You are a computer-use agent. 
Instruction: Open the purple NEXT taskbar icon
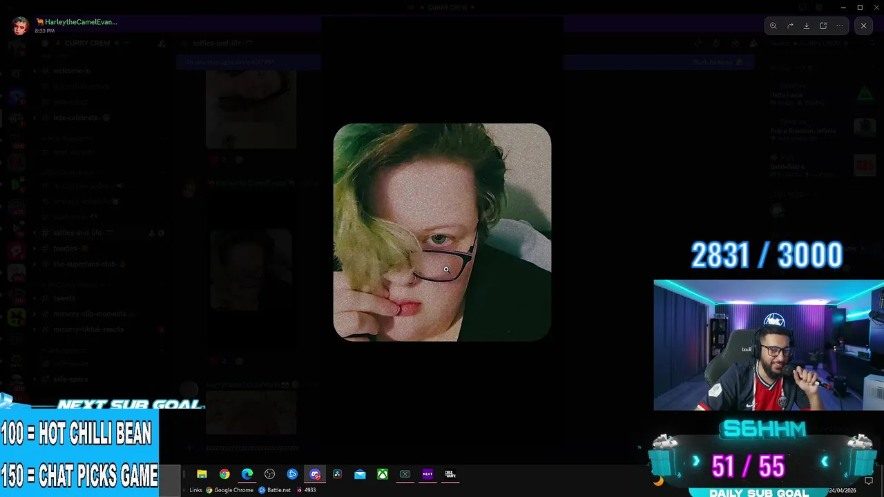point(427,474)
